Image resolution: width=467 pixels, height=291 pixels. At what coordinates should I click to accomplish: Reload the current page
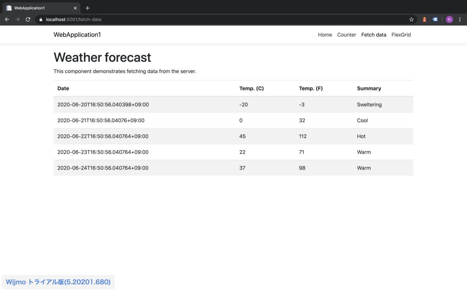coord(28,19)
